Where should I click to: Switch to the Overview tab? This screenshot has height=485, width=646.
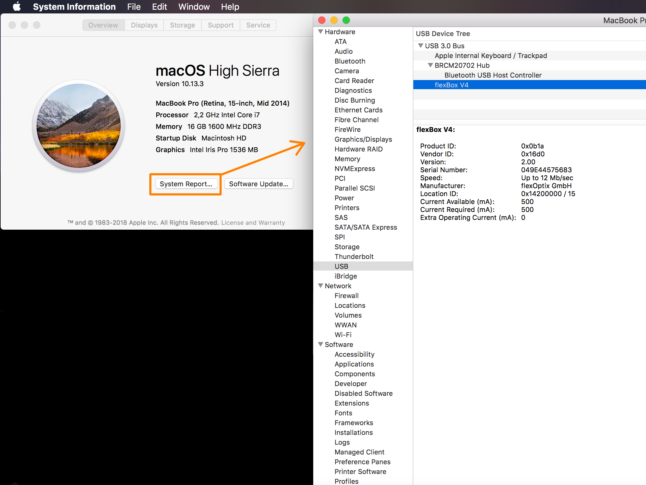click(103, 25)
